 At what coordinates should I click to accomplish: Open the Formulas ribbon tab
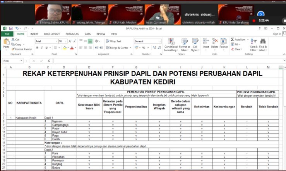[x=72, y=34]
